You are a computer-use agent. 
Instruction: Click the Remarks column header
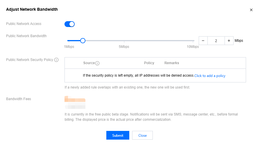click(x=172, y=63)
